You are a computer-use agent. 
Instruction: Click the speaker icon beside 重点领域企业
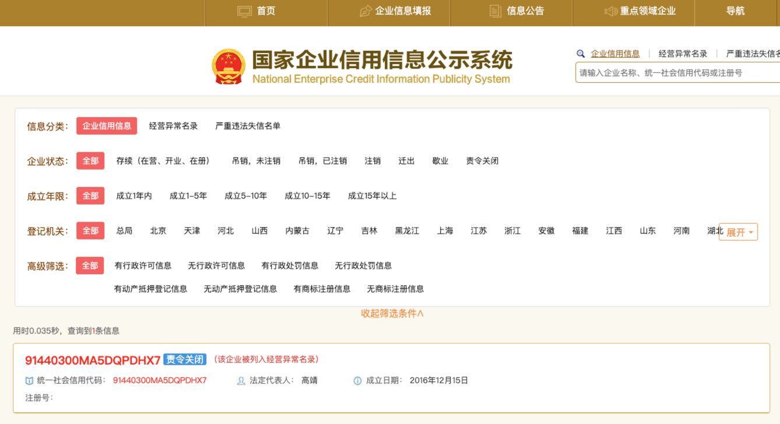[611, 11]
